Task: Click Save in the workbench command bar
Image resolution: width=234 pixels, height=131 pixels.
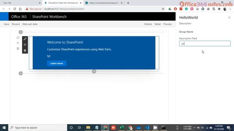Action: click(x=7, y=24)
